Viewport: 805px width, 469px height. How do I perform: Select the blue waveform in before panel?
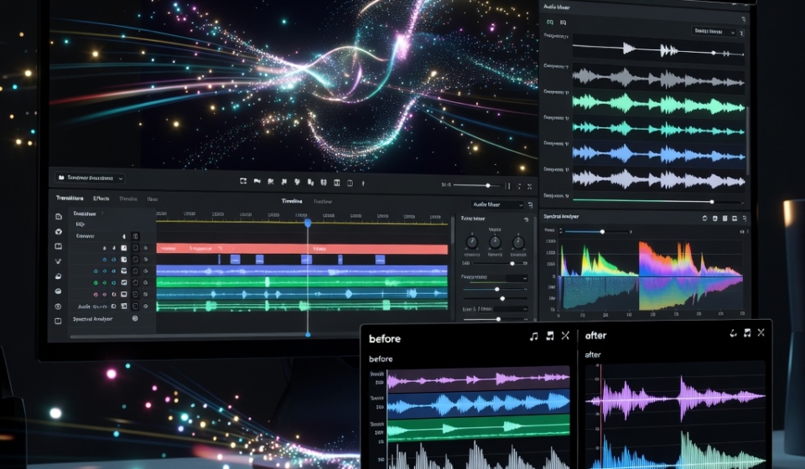click(478, 404)
